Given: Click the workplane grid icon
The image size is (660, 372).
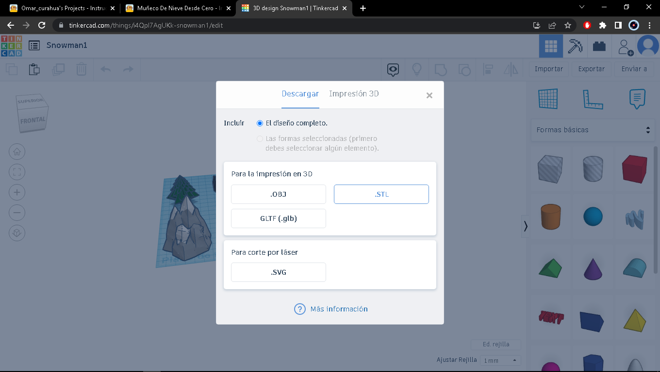Looking at the screenshot, I should [548, 99].
